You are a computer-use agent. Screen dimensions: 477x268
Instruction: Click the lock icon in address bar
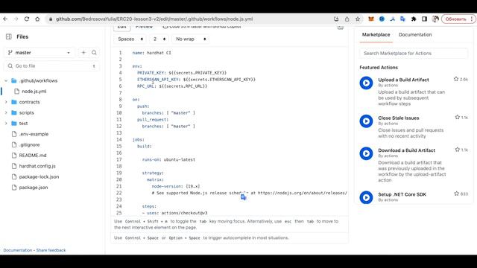pos(51,19)
